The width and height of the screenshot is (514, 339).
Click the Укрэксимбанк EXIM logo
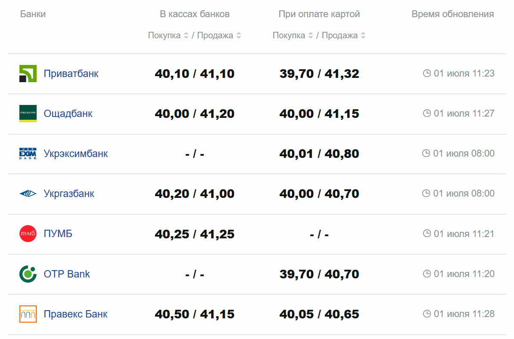[x=28, y=154]
